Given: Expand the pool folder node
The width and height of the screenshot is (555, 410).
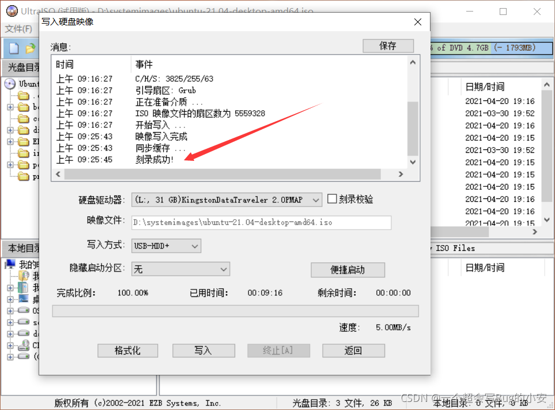Looking at the screenshot, I should pos(10,165).
